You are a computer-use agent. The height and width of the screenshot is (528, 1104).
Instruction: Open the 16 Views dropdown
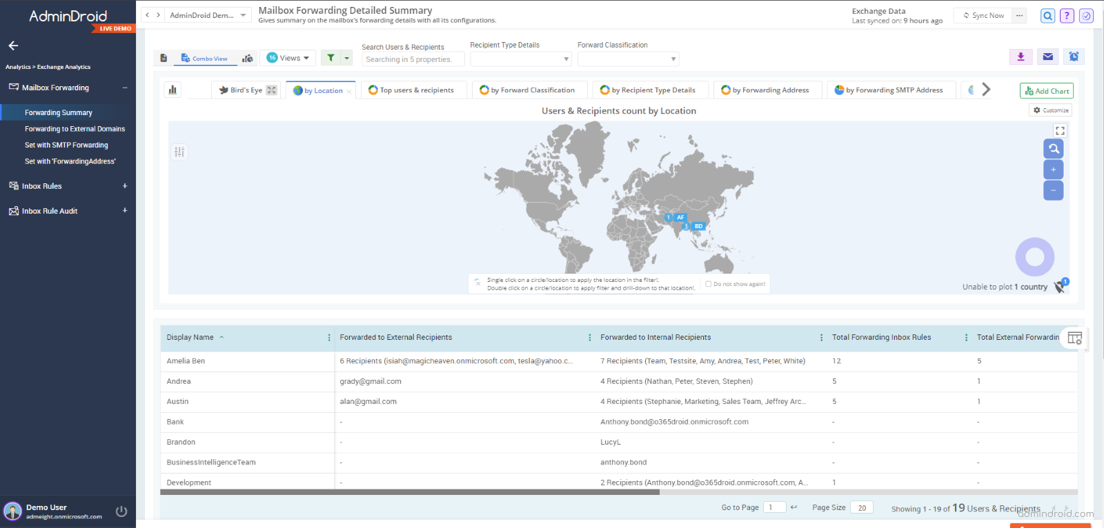(288, 58)
